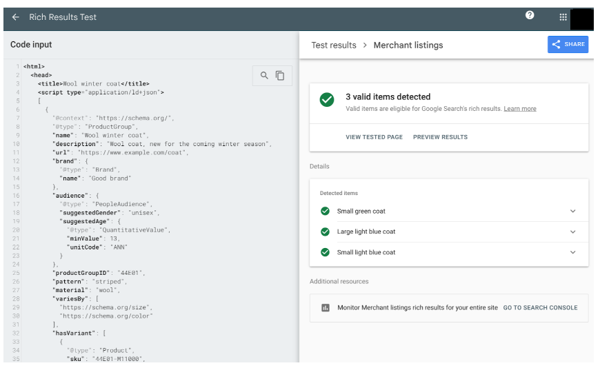Click VIEW TESTED PAGE
The height and width of the screenshot is (370, 600).
tap(374, 137)
